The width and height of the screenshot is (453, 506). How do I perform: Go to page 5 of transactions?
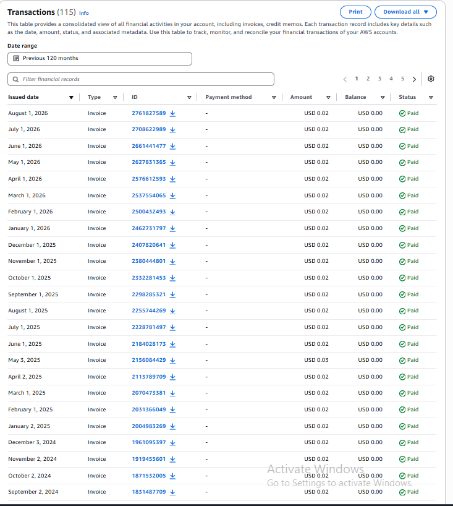tap(402, 79)
